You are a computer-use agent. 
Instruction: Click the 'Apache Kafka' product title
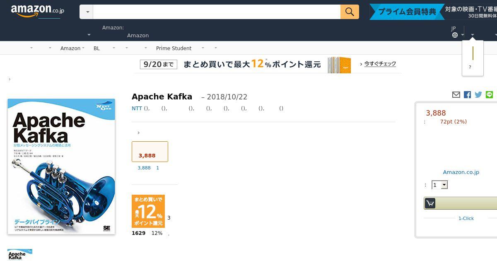tap(162, 97)
